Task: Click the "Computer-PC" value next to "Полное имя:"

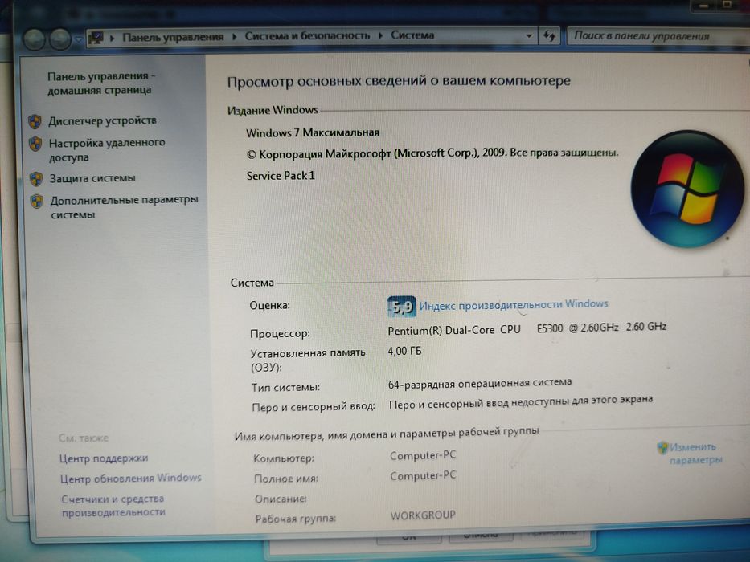Action: [424, 476]
